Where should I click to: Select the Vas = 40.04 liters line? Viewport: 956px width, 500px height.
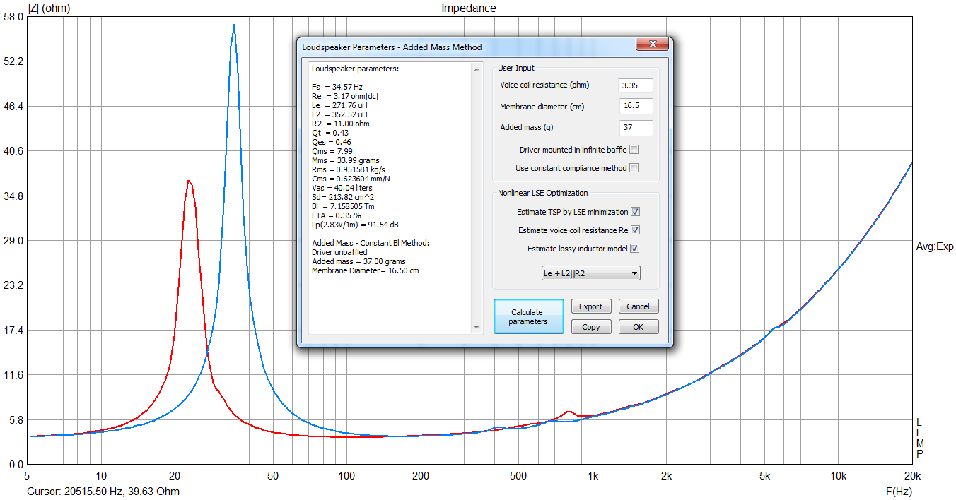(x=342, y=188)
